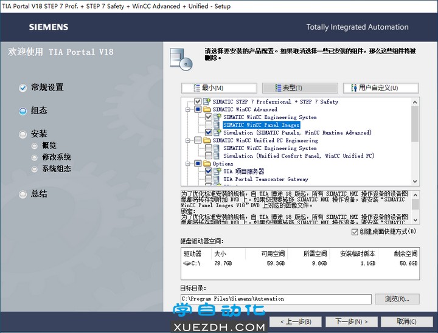The width and height of the screenshot is (438, 333).
Task: Select the 典型(T) typical install button
Action: click(x=300, y=88)
